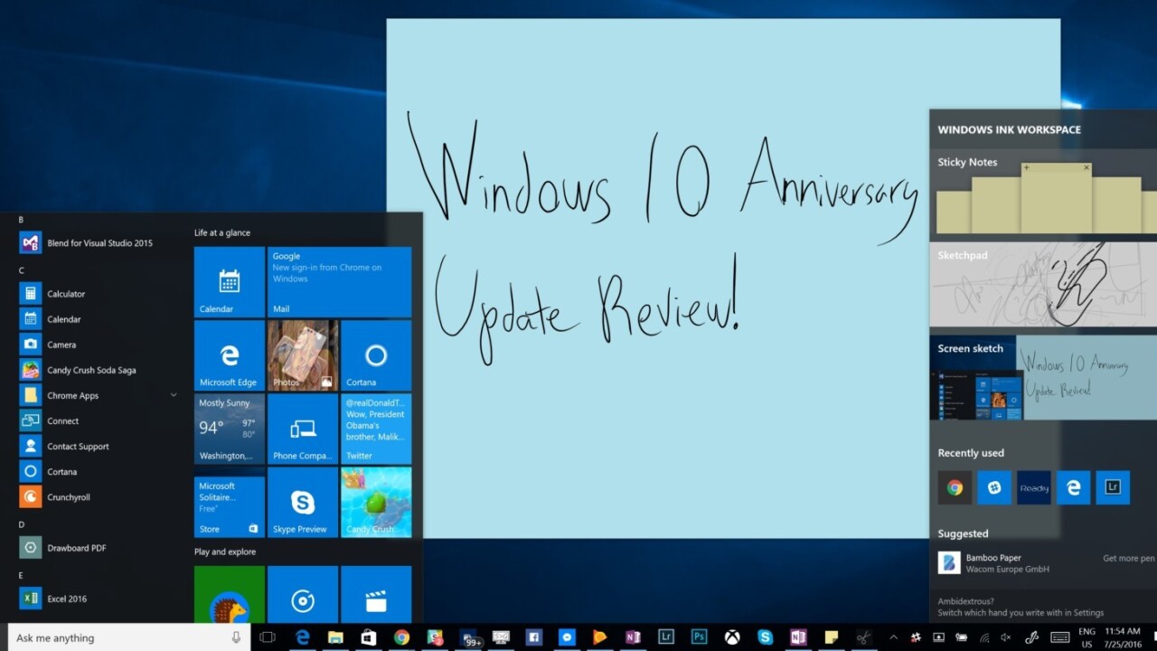
Task: Click Cortana microphone icon in search box
Action: (236, 637)
